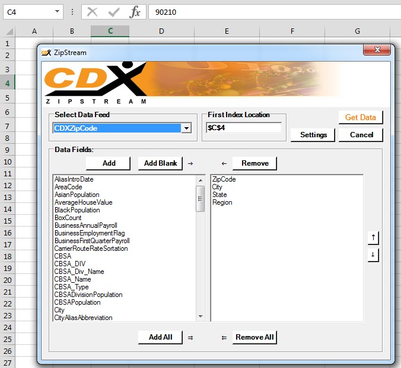Click the Cancel button
The height and width of the screenshot is (368, 401).
[x=361, y=135]
